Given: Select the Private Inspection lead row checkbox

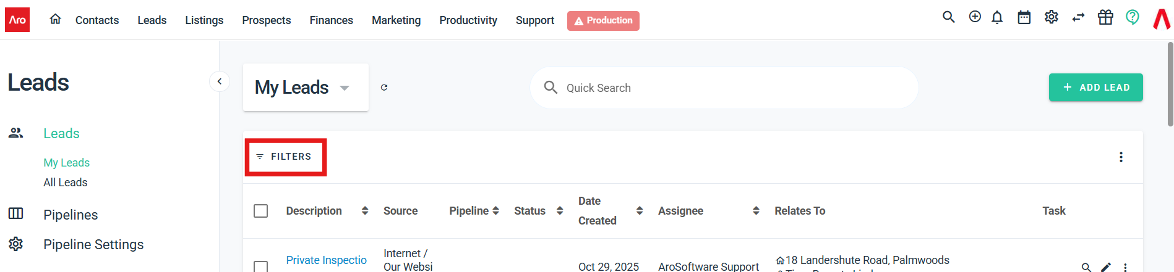Looking at the screenshot, I should click(261, 266).
